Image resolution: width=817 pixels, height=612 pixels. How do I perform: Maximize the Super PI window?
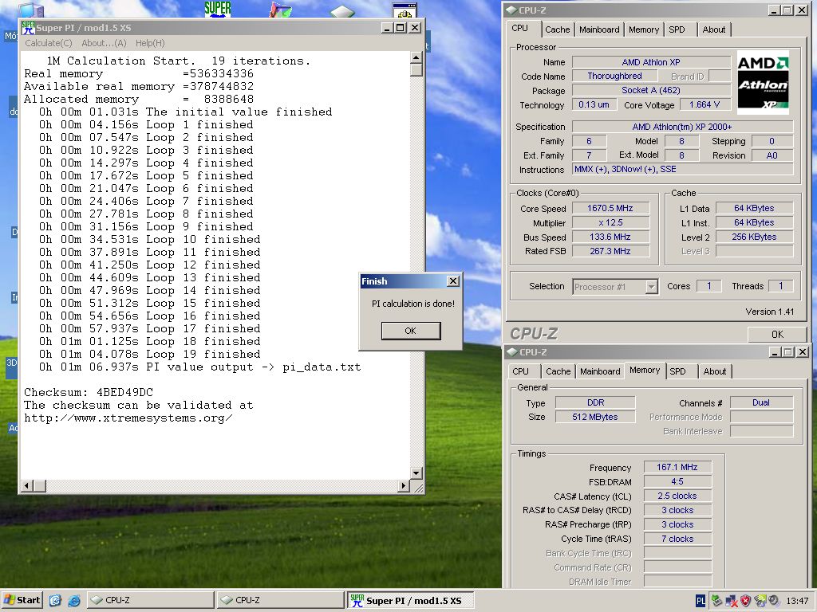point(401,28)
